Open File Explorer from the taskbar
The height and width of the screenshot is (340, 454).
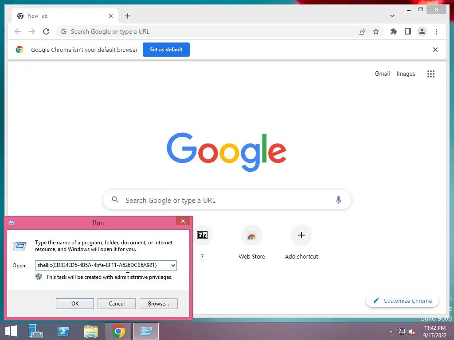tap(90, 331)
